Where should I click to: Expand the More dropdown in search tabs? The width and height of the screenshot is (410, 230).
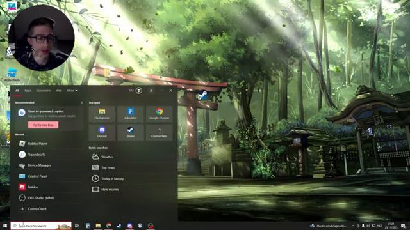click(x=72, y=91)
